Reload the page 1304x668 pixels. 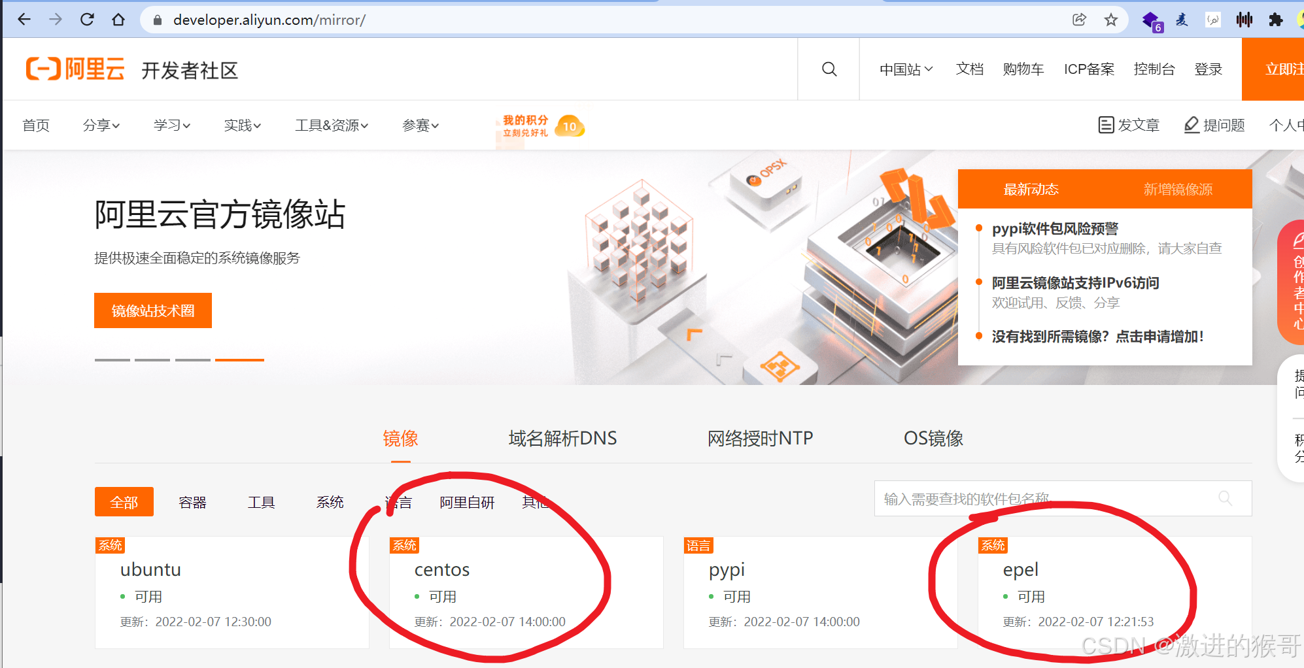(87, 20)
